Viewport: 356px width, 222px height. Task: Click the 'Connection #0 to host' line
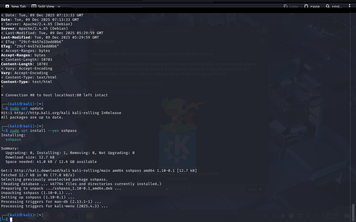pyautogui.click(x=55, y=95)
